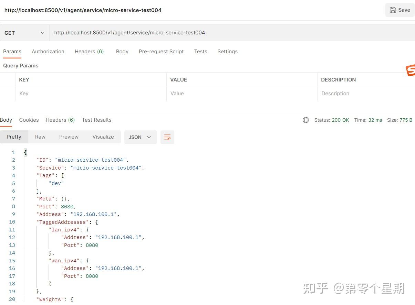
Task: Open the response Cookies tab
Action: [x=29, y=120]
